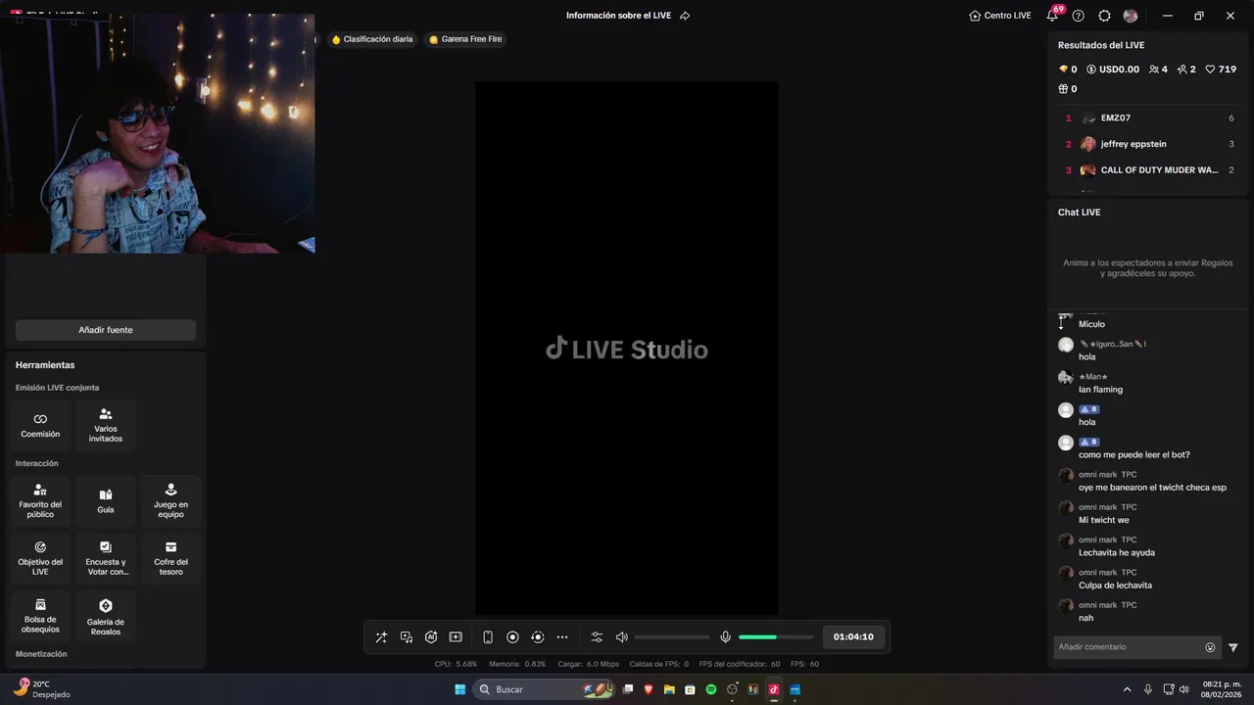Click the share arrow beside LIVE info
Viewport: 1254px width, 705px height.
coord(685,16)
